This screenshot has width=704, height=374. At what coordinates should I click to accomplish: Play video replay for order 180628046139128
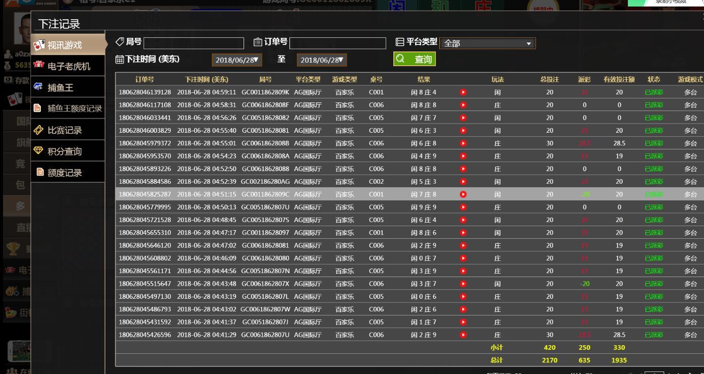coord(463,92)
